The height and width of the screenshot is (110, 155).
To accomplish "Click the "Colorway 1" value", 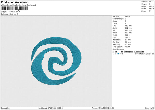I will [14, 14].
